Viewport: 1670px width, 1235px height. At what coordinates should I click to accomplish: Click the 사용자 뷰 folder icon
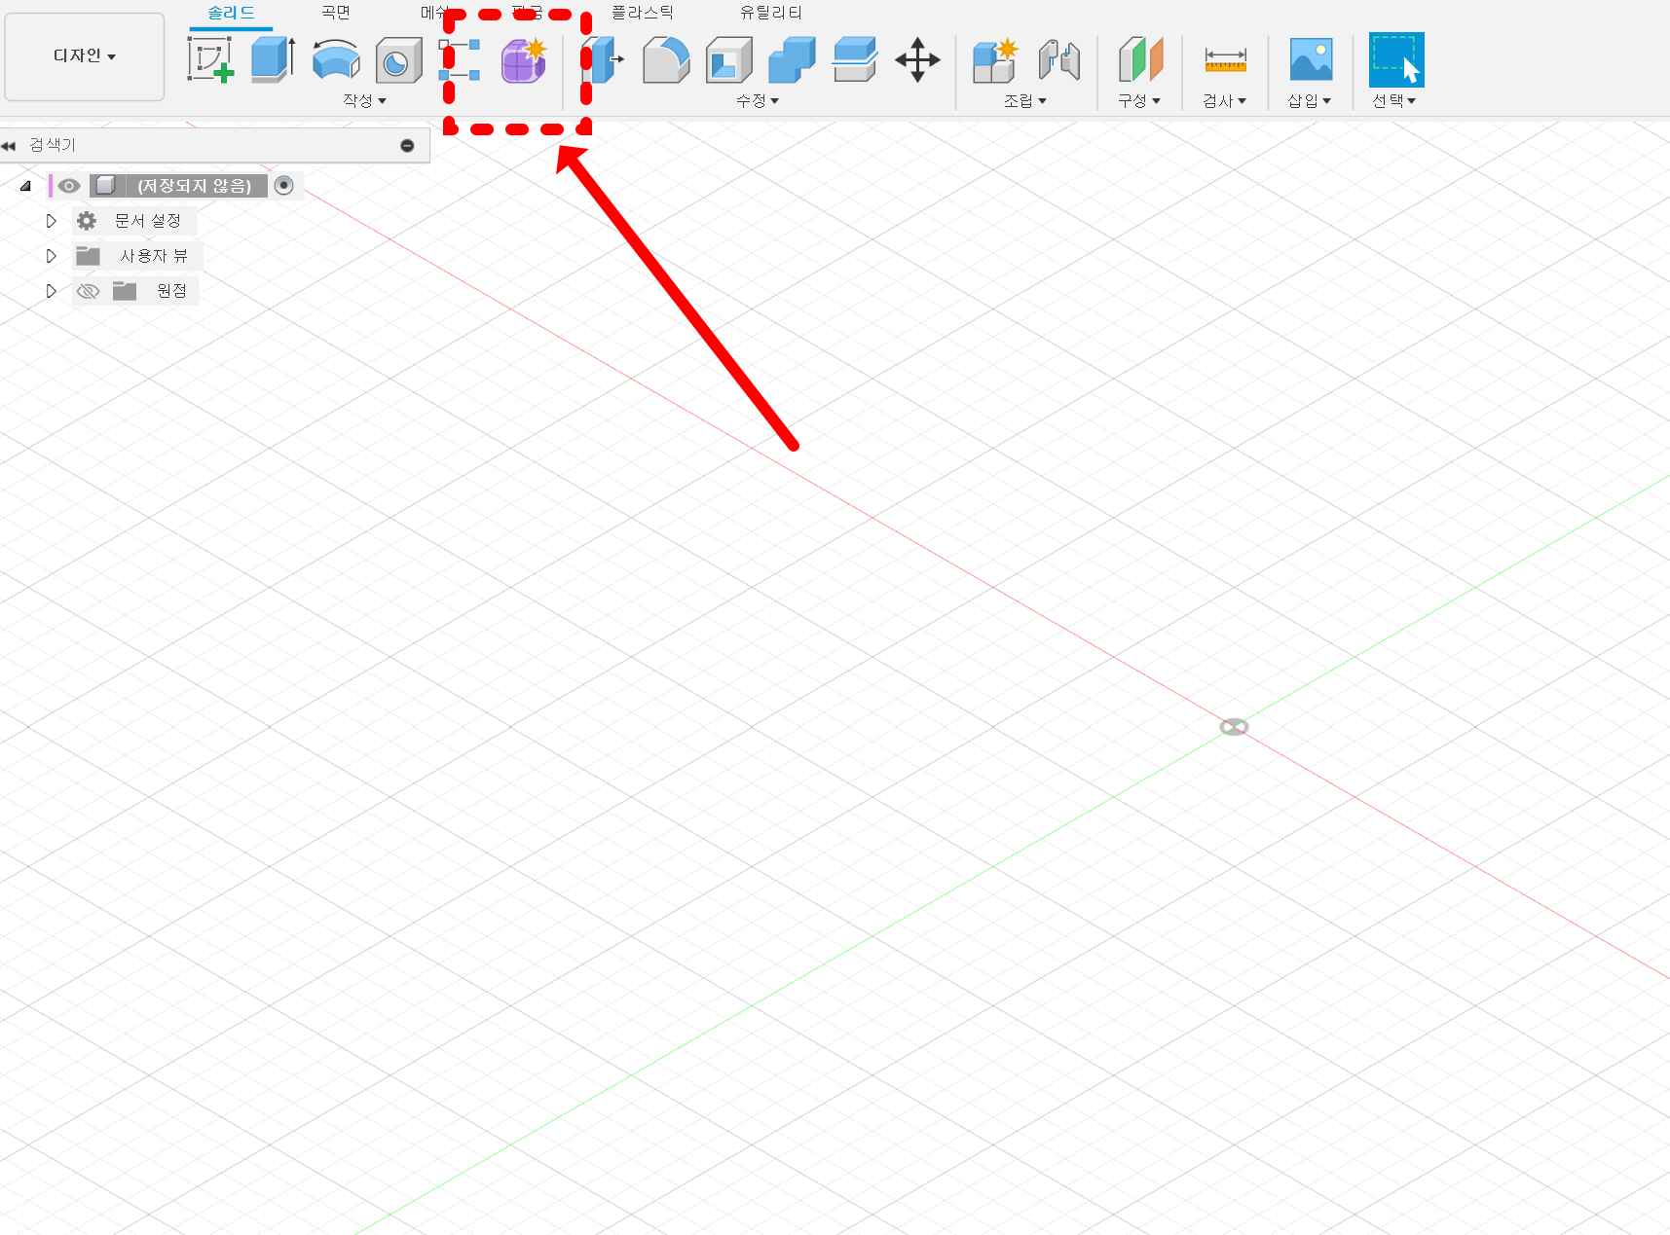click(89, 256)
